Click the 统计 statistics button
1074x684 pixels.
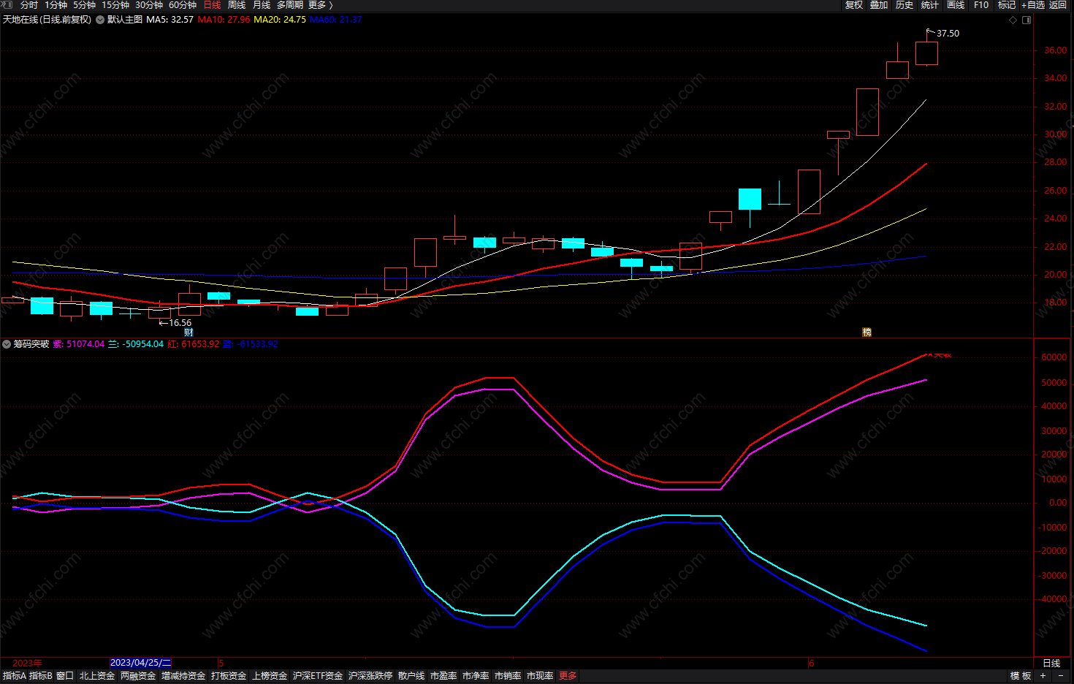(930, 5)
